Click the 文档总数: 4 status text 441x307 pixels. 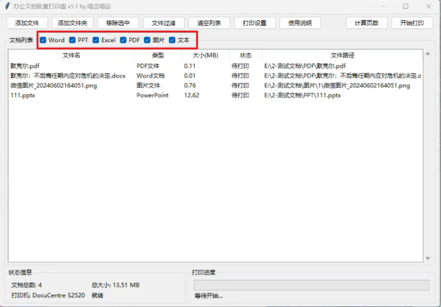pyautogui.click(x=26, y=285)
